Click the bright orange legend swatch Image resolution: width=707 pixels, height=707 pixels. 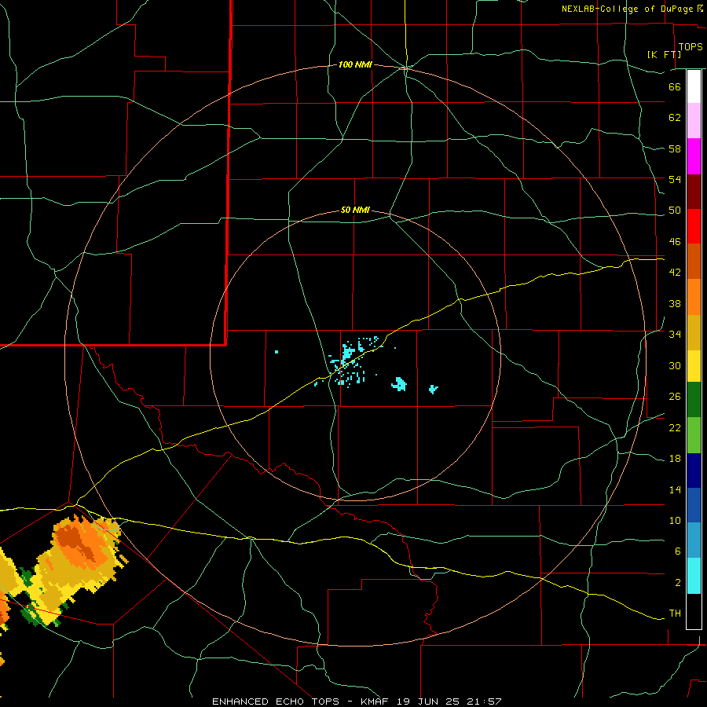coord(694,297)
